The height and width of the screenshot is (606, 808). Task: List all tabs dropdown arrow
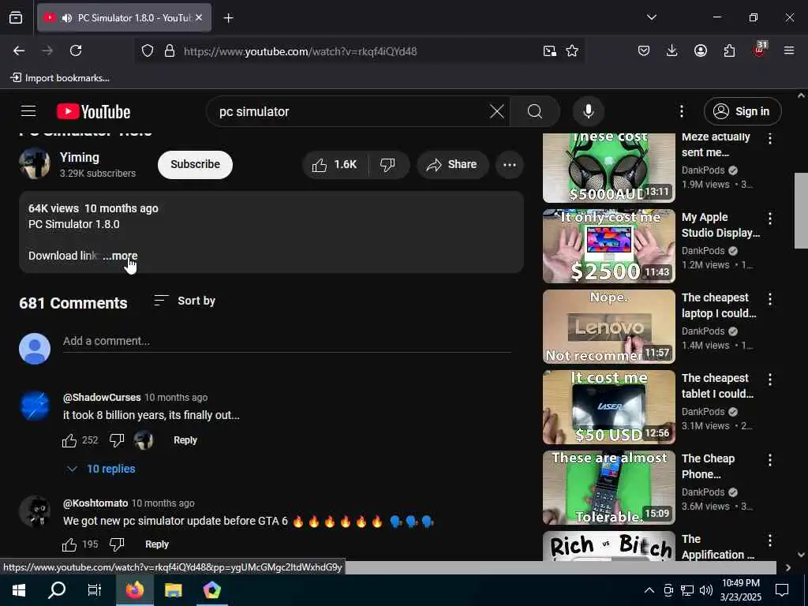point(651,17)
